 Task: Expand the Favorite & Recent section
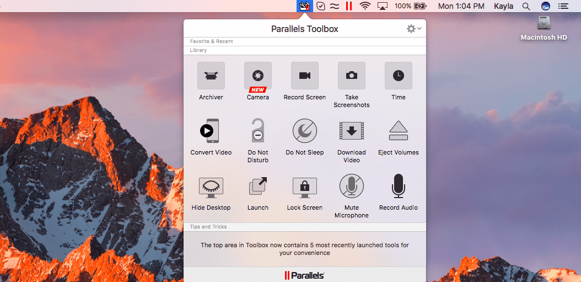click(211, 41)
